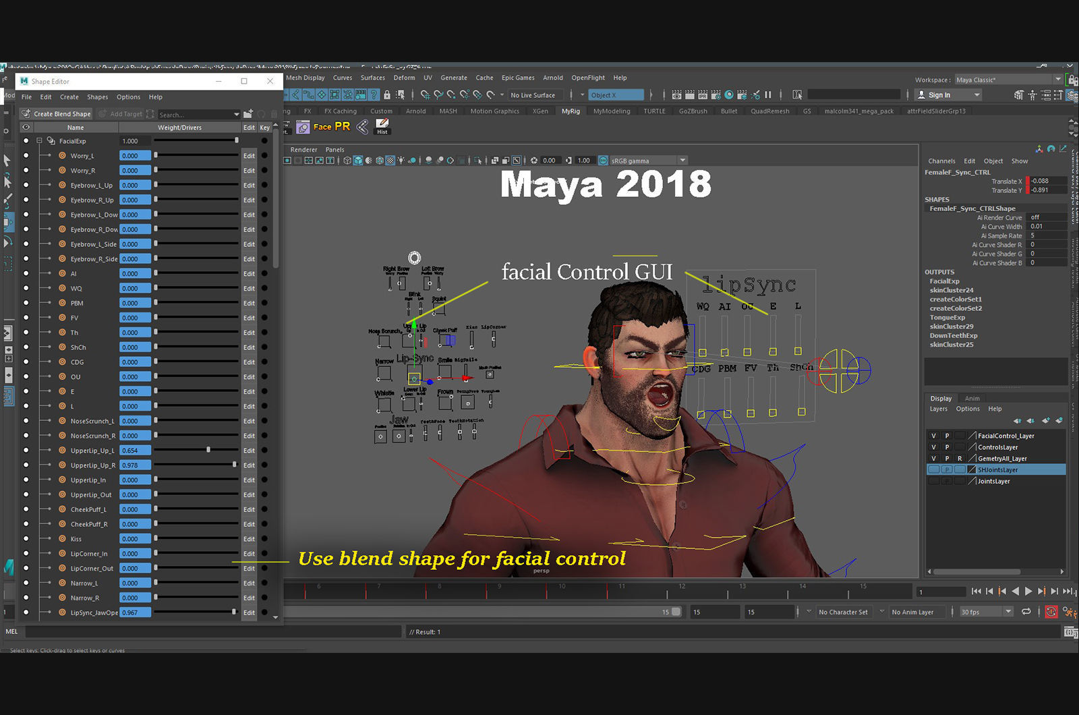The width and height of the screenshot is (1079, 715).
Task: Play the animation backwards
Action: [x=1016, y=592]
